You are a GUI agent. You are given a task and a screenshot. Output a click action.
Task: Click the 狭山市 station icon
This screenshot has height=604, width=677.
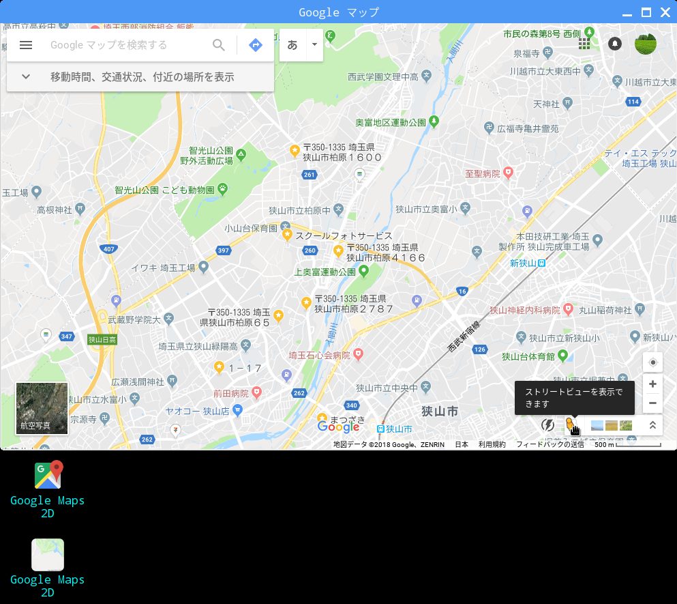coord(380,429)
